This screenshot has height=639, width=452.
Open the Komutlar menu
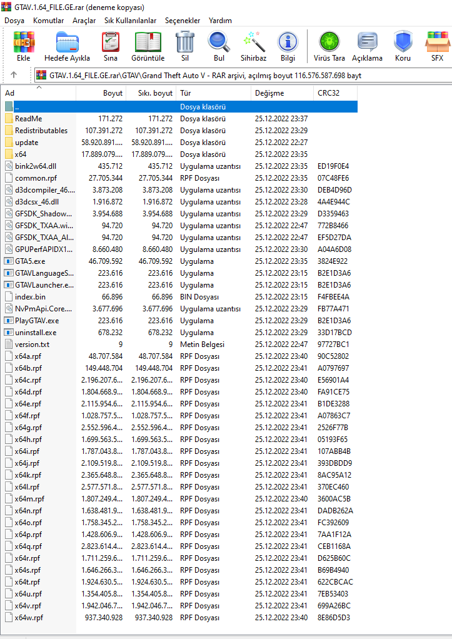(49, 21)
